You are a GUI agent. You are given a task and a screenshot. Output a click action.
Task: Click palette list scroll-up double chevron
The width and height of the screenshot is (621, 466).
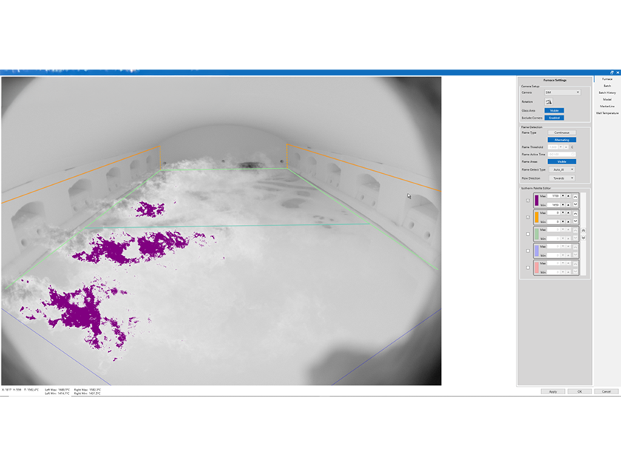coord(583,231)
